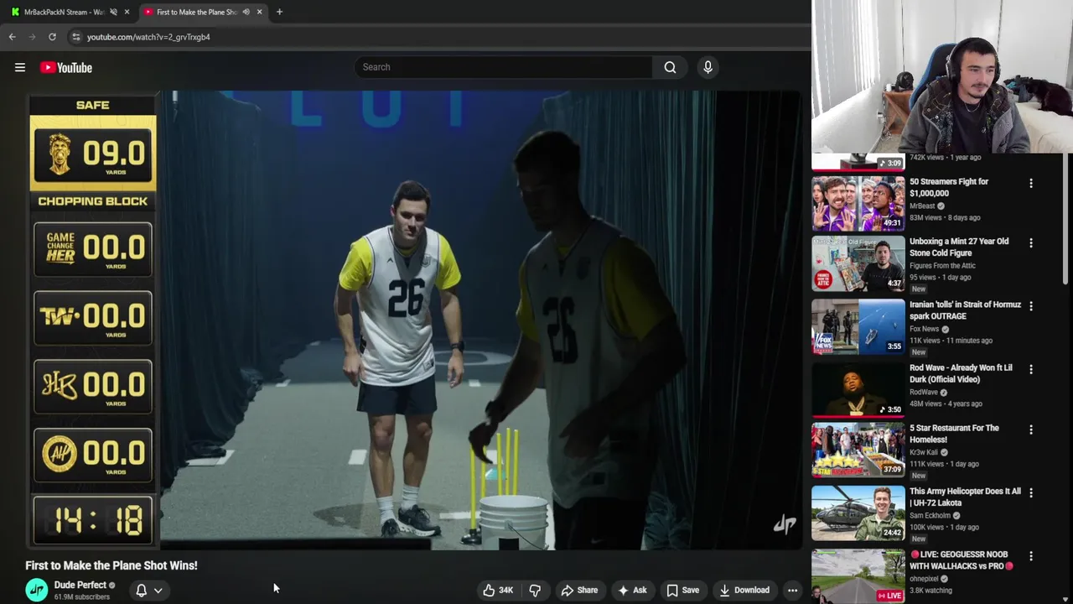Click the browser forward arrow
Image resolution: width=1073 pixels, height=604 pixels.
(x=32, y=37)
